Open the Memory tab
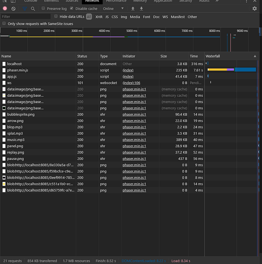 click(x=140, y=1)
